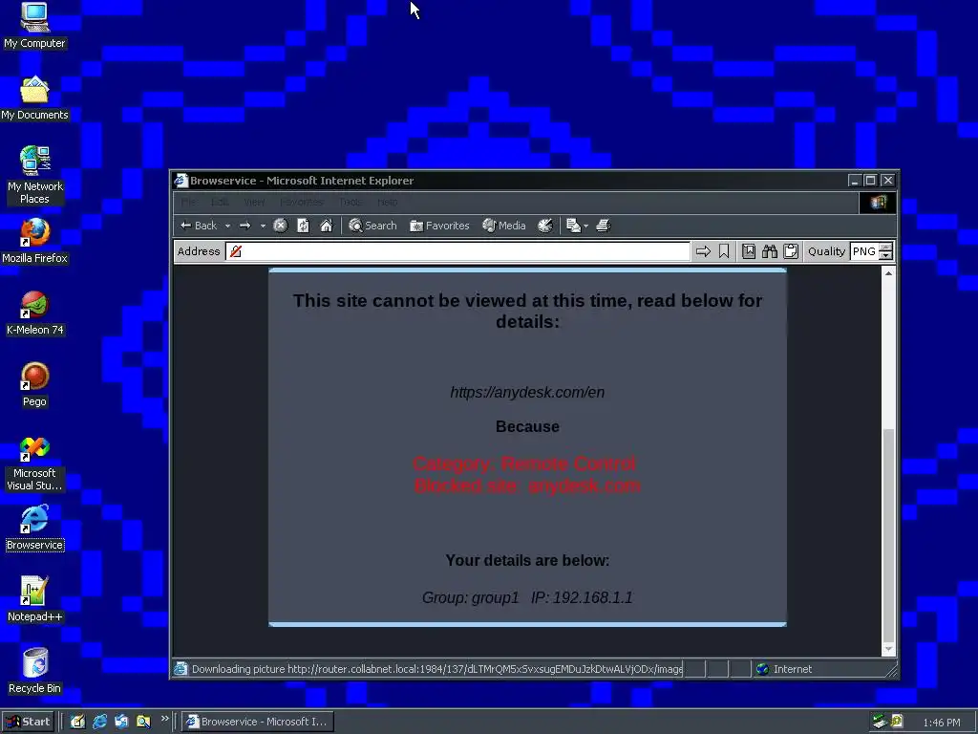Stop the page loading with the Stop icon
Screen dimensions: 978x734
point(281,226)
